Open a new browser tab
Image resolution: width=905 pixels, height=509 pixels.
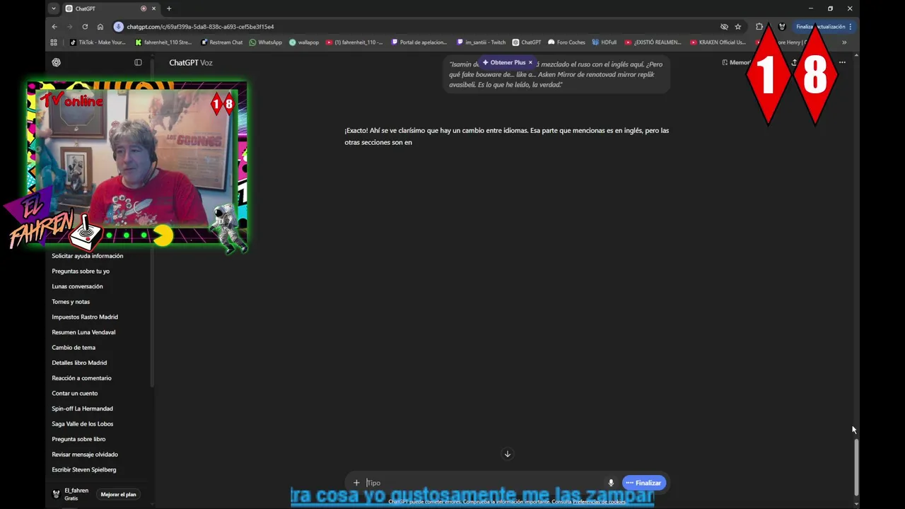169,8
